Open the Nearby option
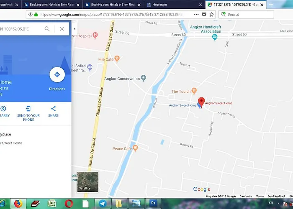This screenshot has width=293, height=209. (4, 112)
